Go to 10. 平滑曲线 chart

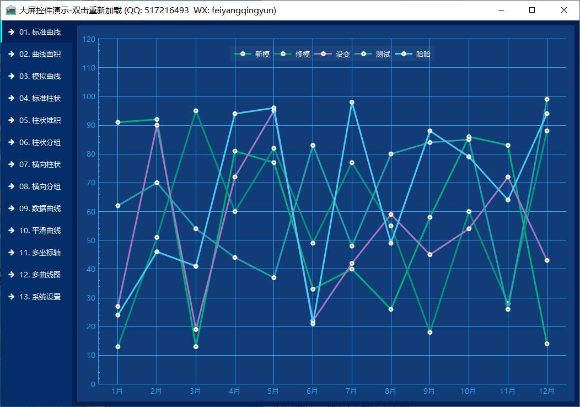[x=40, y=231]
